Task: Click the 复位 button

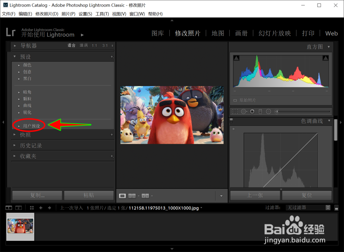Action: 307,195
